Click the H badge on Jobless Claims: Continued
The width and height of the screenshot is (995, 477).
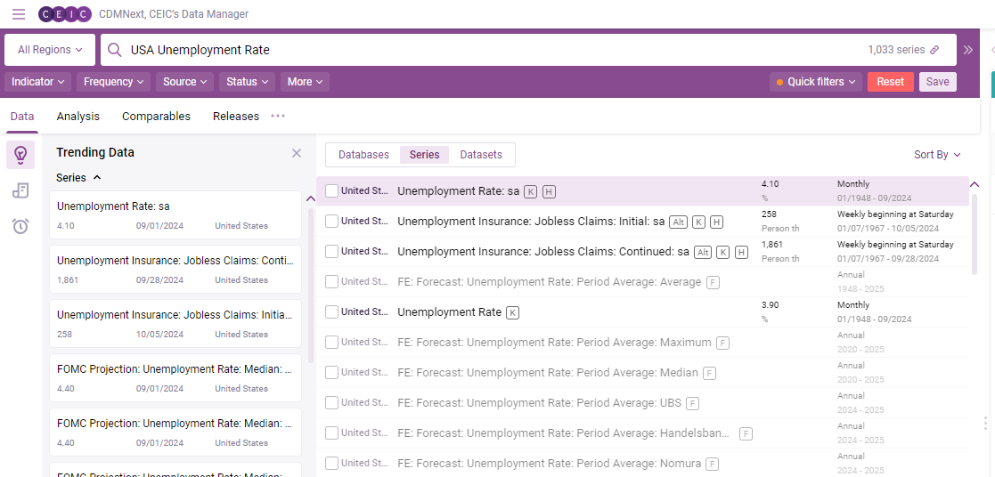(x=741, y=252)
